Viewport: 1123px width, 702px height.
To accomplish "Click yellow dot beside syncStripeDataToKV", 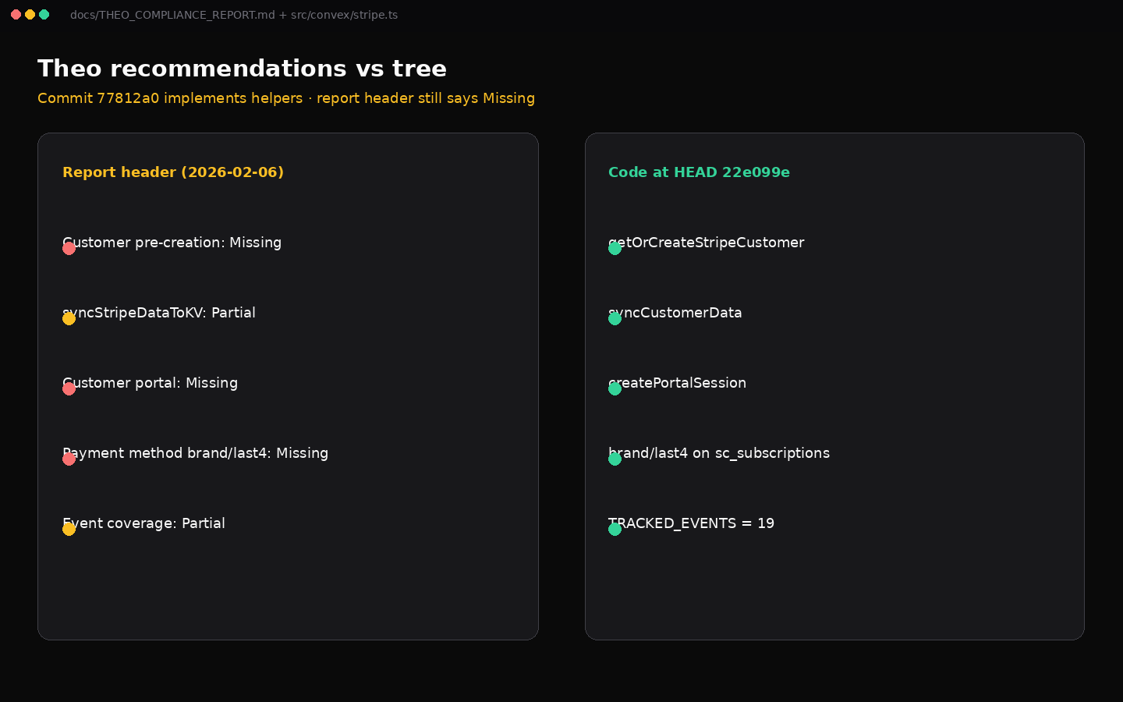I will pyautogui.click(x=69, y=318).
